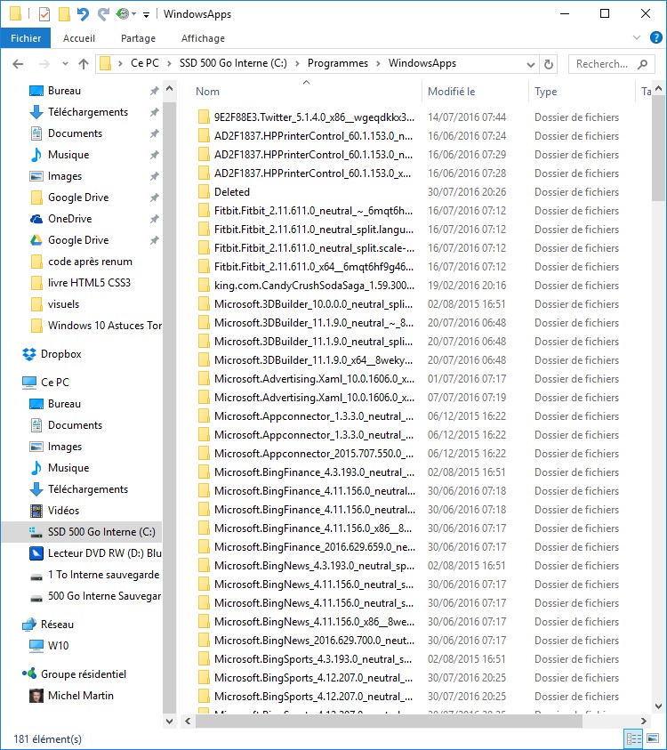
Task: Select Microsoft.BingSports_4.3.193.0 folder
Action: tap(313, 658)
